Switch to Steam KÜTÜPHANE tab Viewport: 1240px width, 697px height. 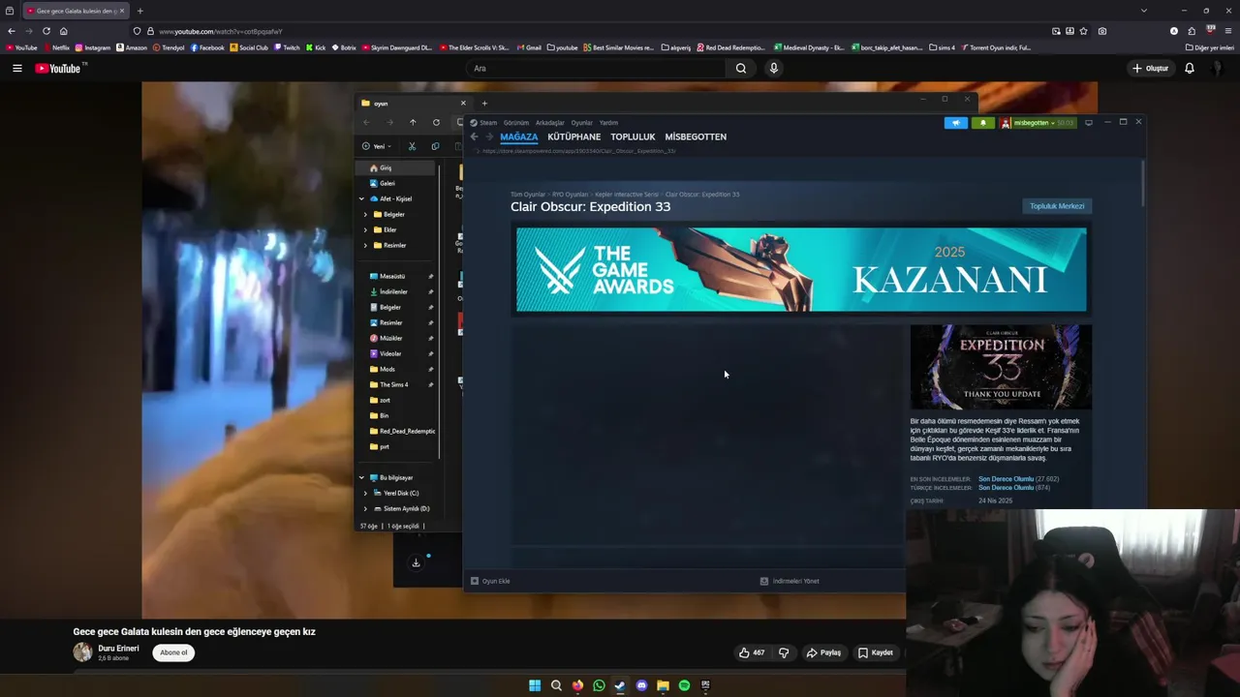coord(574,136)
